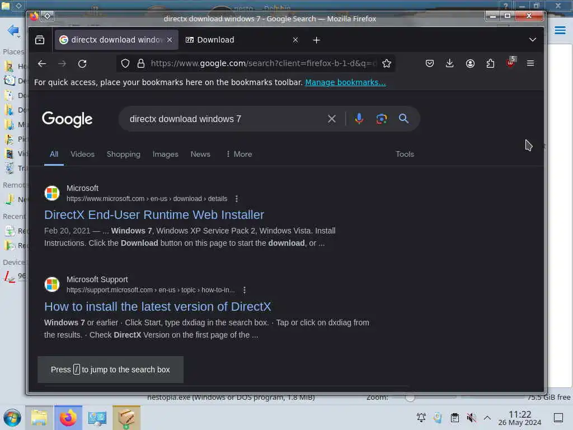Click the show desktop button

click(x=558, y=418)
